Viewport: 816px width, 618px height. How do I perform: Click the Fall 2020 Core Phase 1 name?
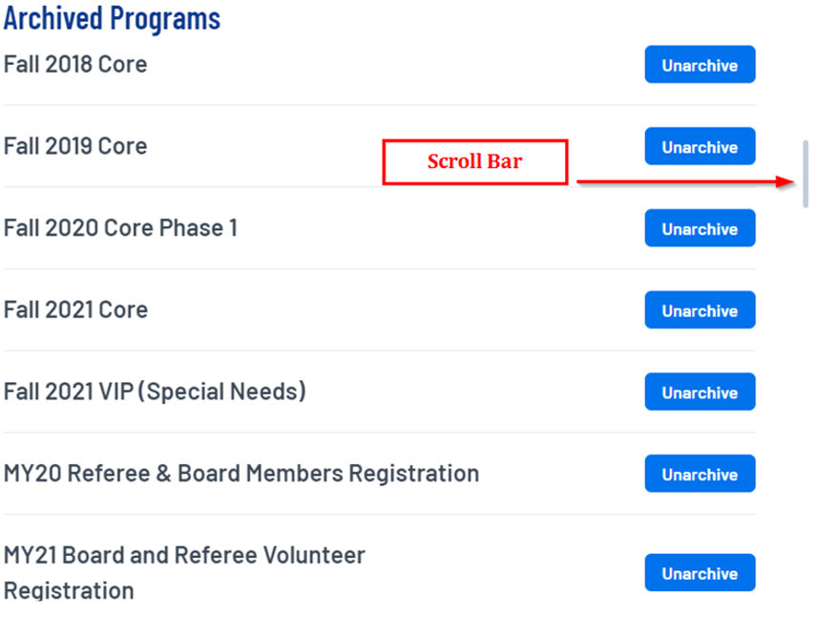click(x=120, y=228)
